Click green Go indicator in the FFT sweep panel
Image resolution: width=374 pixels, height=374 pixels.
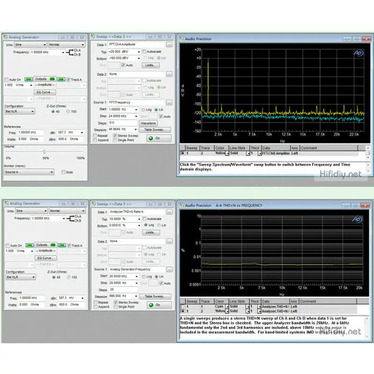click(151, 138)
